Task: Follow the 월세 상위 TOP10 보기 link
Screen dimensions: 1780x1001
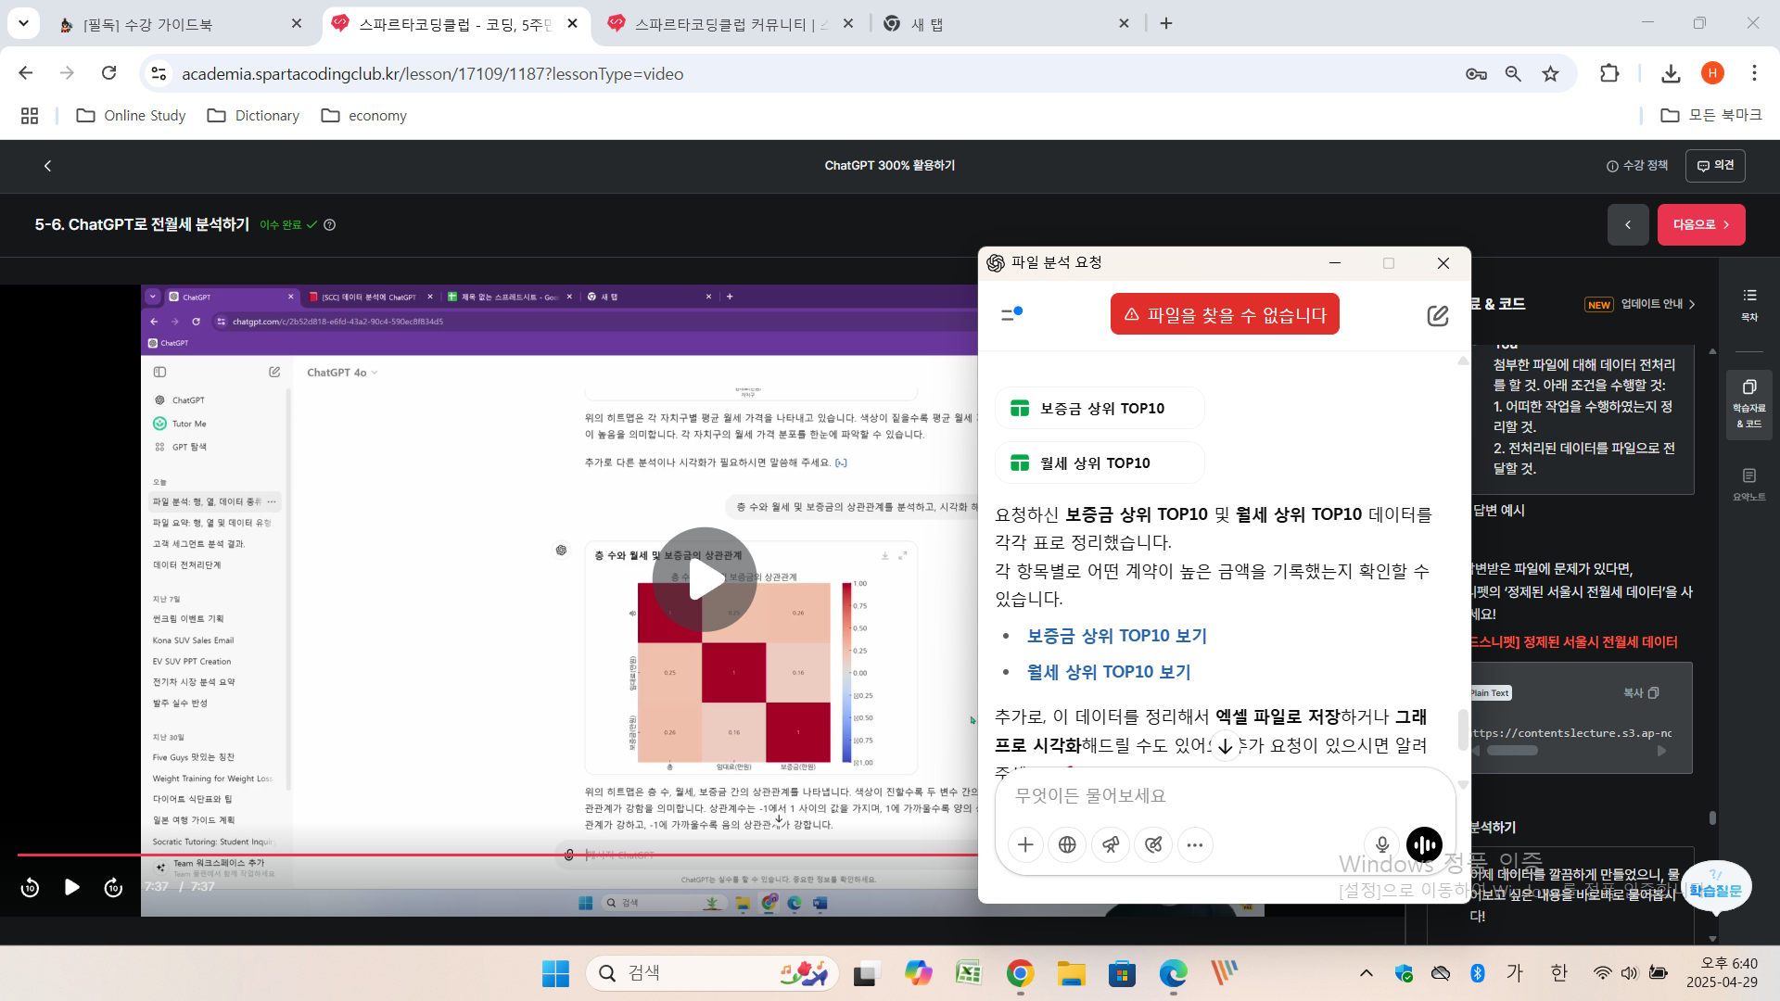Action: [1109, 672]
